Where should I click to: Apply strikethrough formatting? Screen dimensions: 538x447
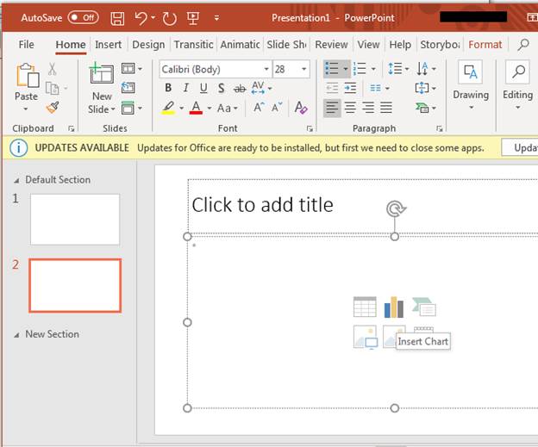coord(240,89)
